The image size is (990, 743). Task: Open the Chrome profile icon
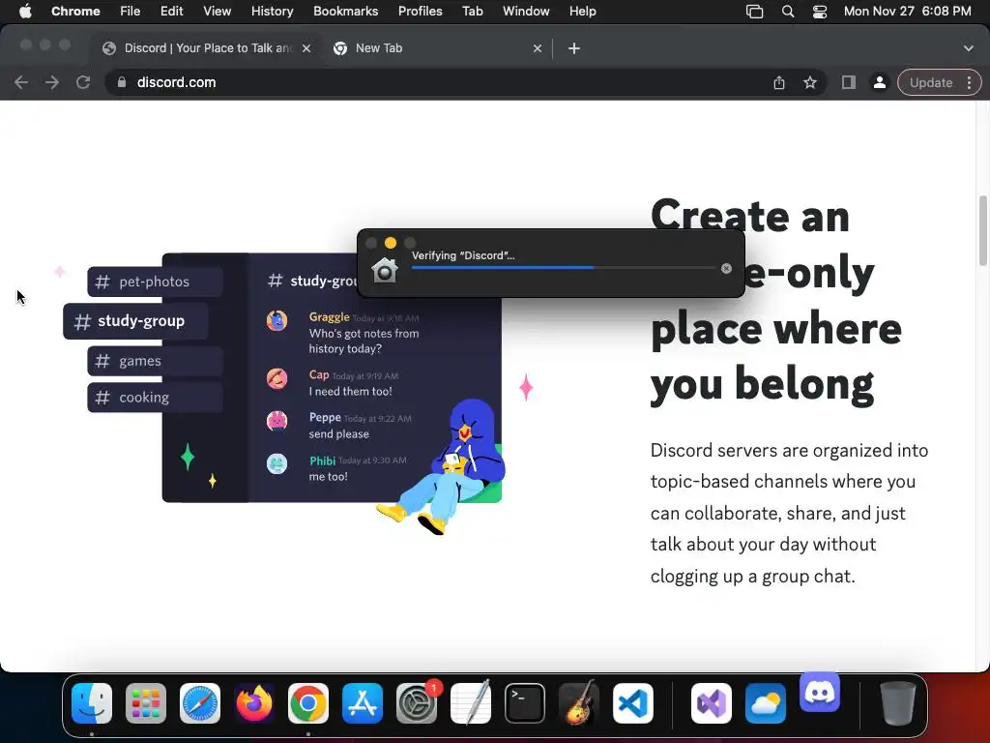tap(880, 83)
